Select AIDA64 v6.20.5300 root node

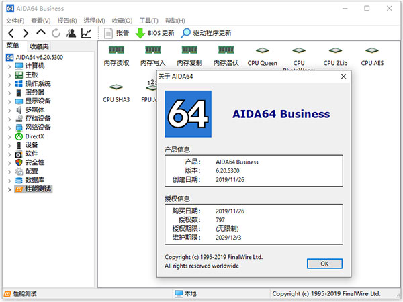pyautogui.click(x=34, y=57)
